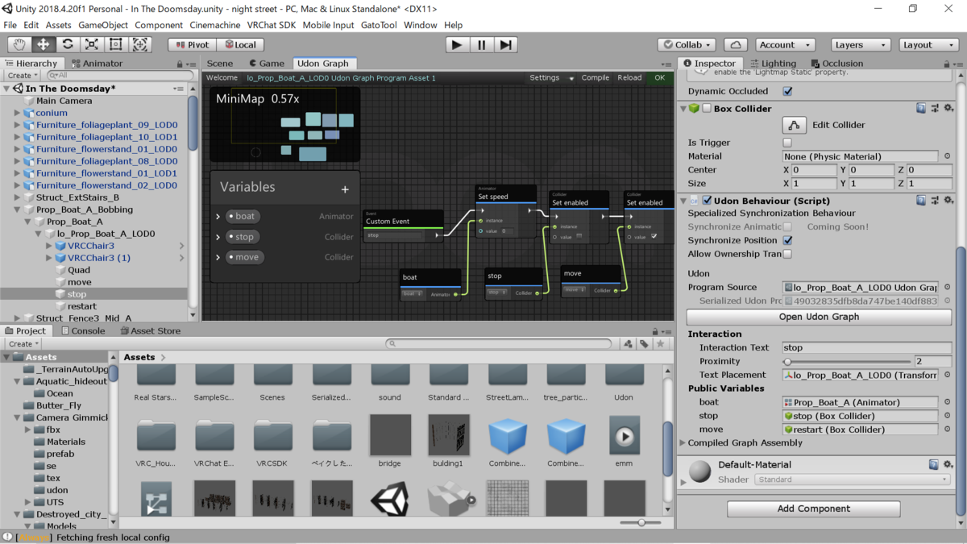The image size is (967, 544).
Task: Open Udon Behaviour settings gear
Action: coord(948,201)
